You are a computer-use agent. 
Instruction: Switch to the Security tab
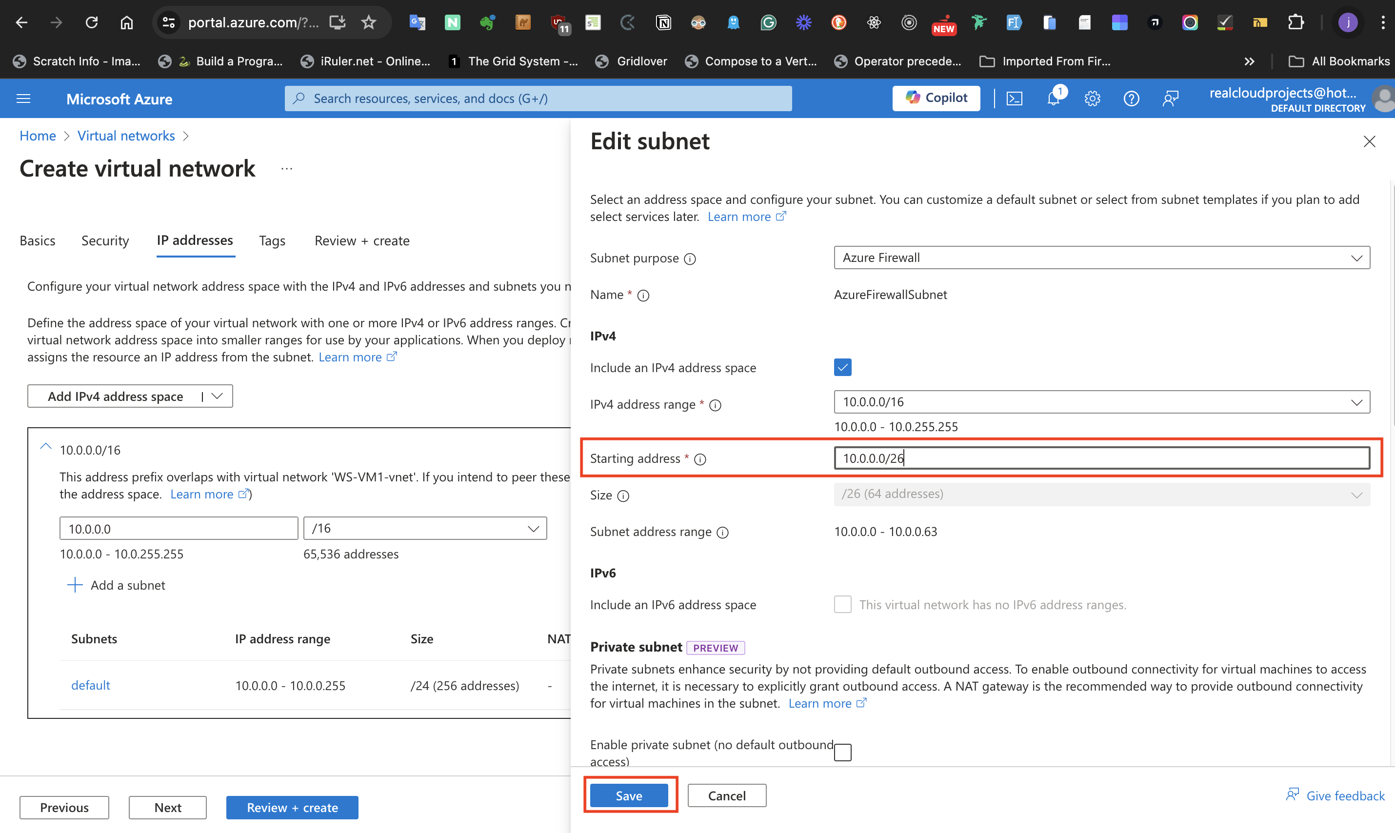click(x=105, y=241)
